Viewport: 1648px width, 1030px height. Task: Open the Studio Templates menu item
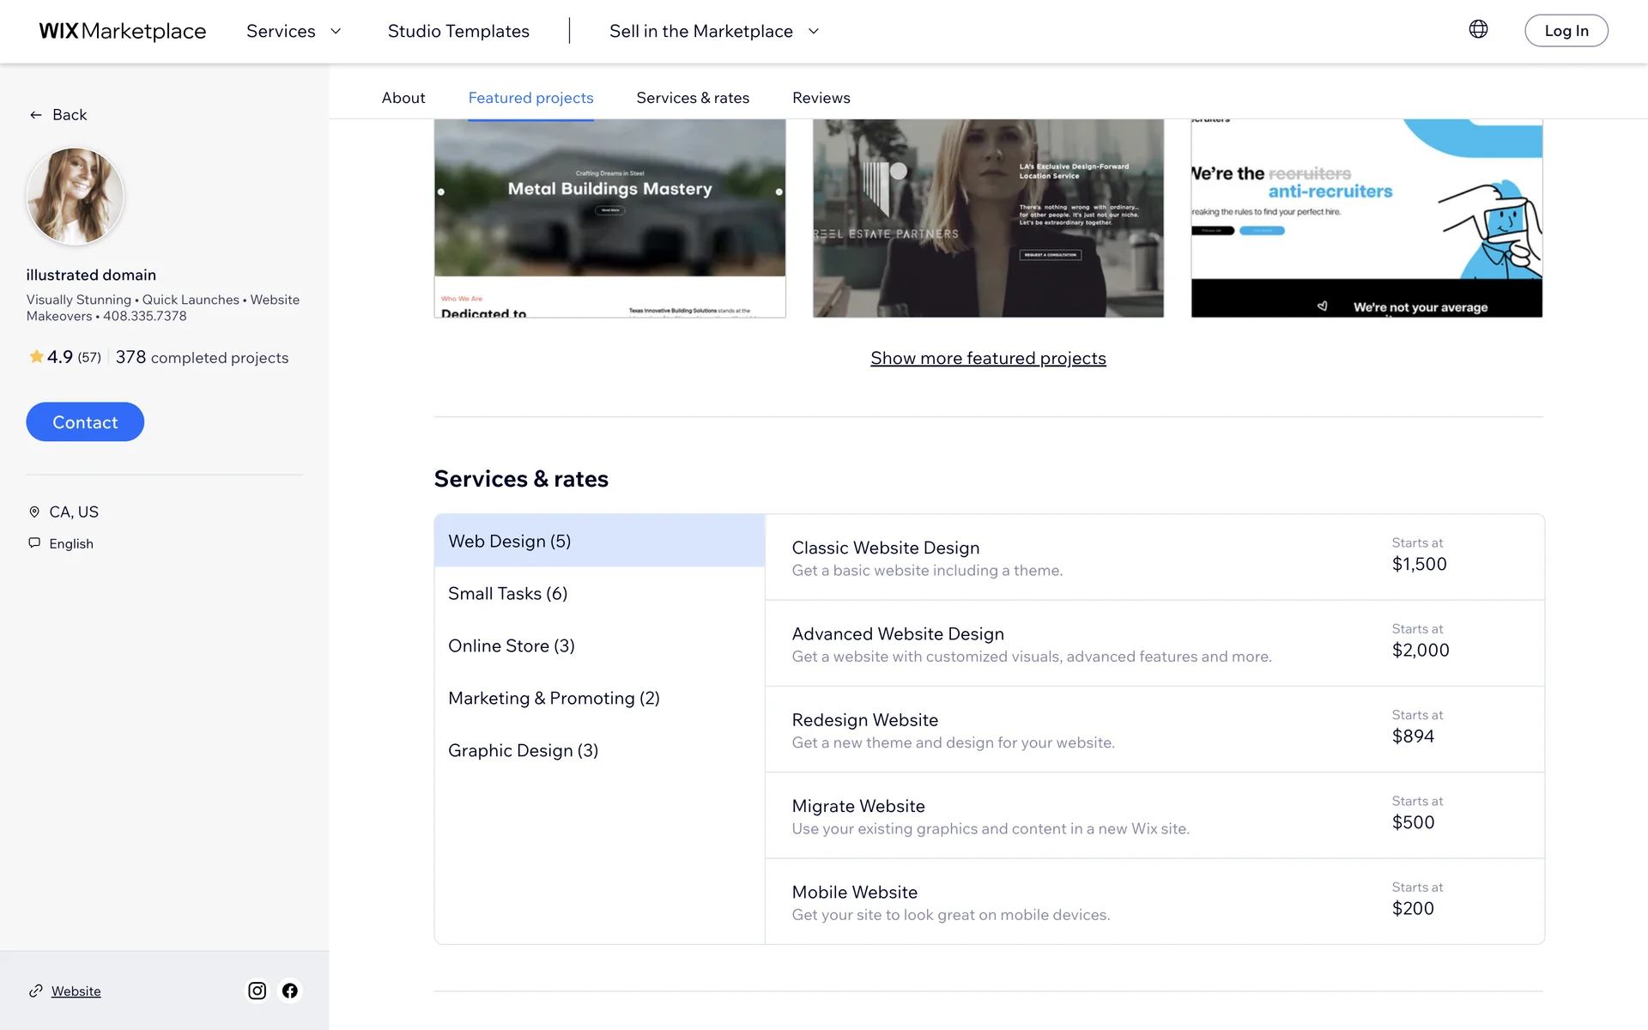(458, 31)
